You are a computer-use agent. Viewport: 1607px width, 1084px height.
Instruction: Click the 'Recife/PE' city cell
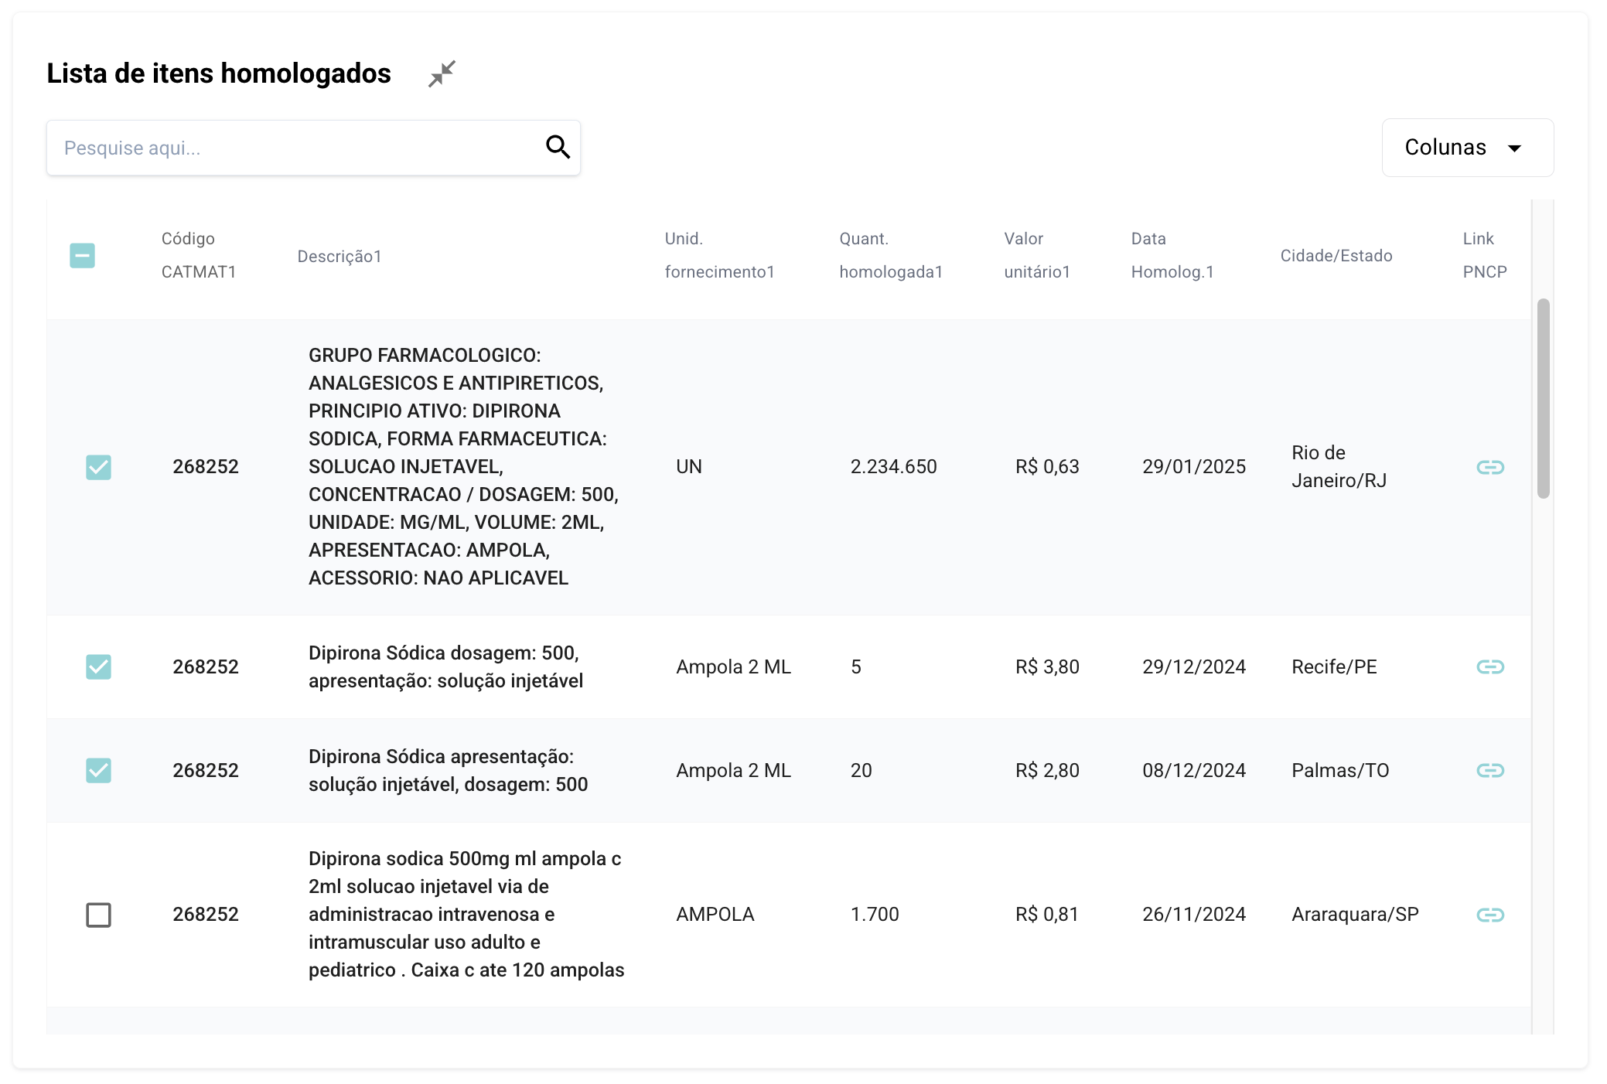1334,666
